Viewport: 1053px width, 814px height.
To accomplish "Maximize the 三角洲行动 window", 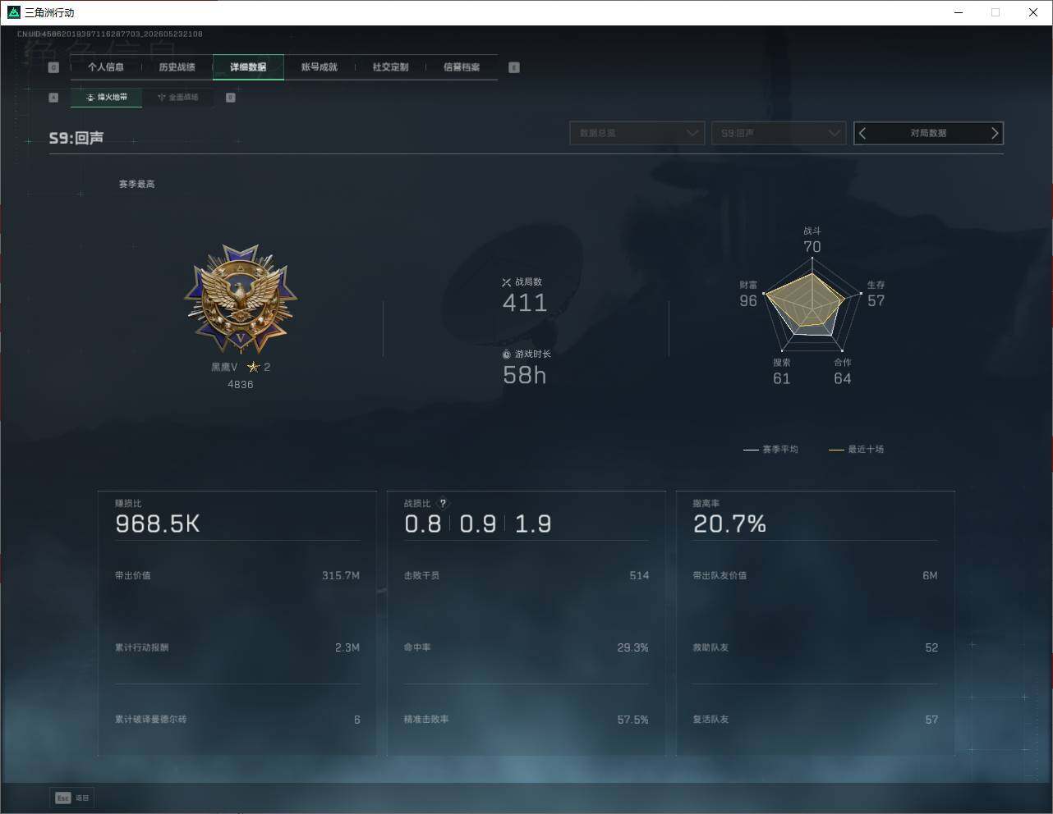I will (996, 12).
